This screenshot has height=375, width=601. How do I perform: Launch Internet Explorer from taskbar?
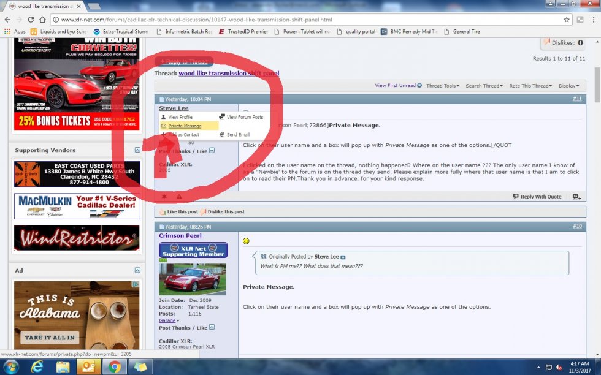pos(37,367)
